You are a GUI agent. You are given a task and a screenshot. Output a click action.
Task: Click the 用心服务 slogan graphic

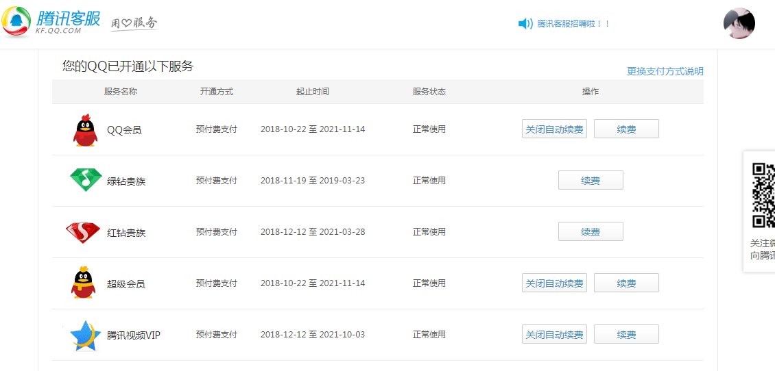click(x=134, y=23)
